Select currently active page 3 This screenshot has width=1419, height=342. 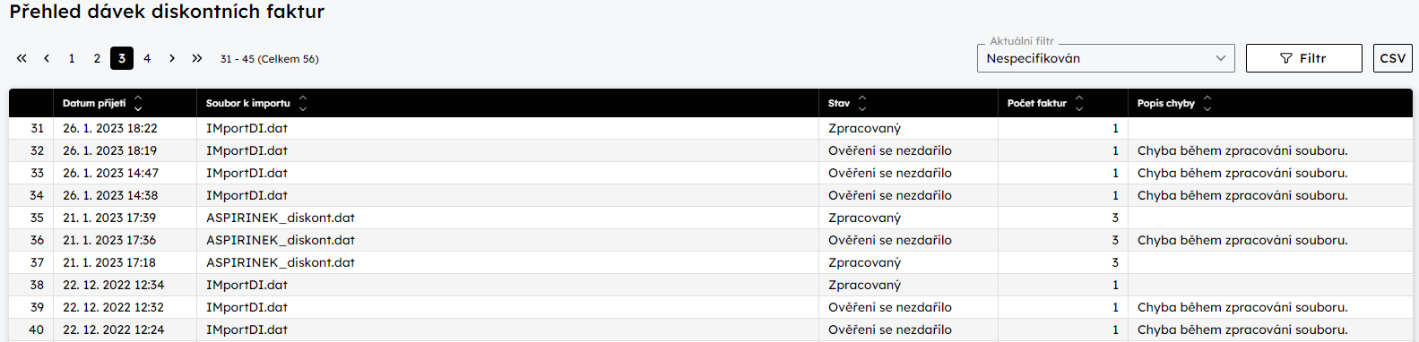click(122, 58)
